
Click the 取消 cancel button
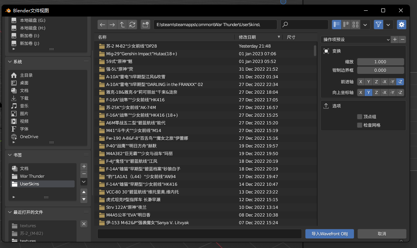click(382, 234)
